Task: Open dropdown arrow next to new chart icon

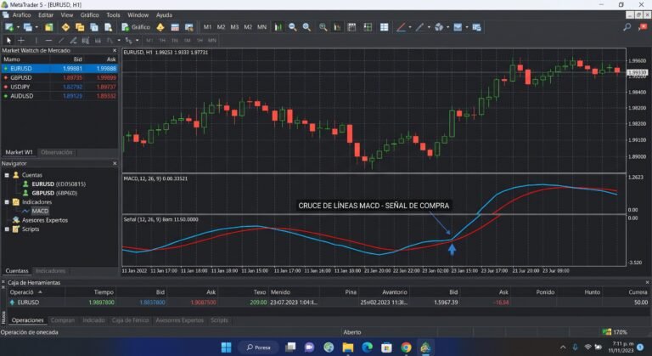Action: coord(18,27)
